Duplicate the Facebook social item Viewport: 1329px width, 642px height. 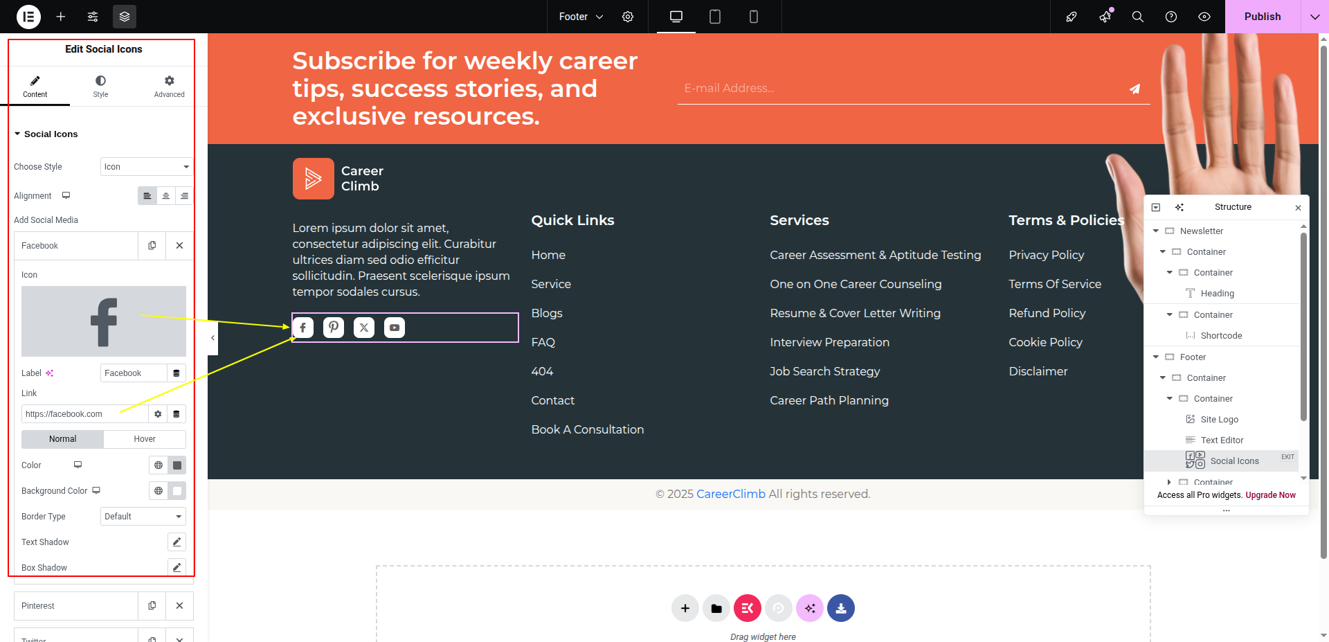tap(152, 245)
